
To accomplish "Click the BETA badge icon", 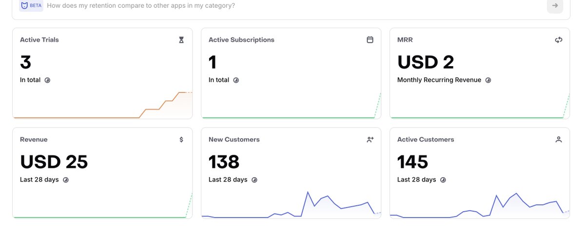I will click(32, 6).
